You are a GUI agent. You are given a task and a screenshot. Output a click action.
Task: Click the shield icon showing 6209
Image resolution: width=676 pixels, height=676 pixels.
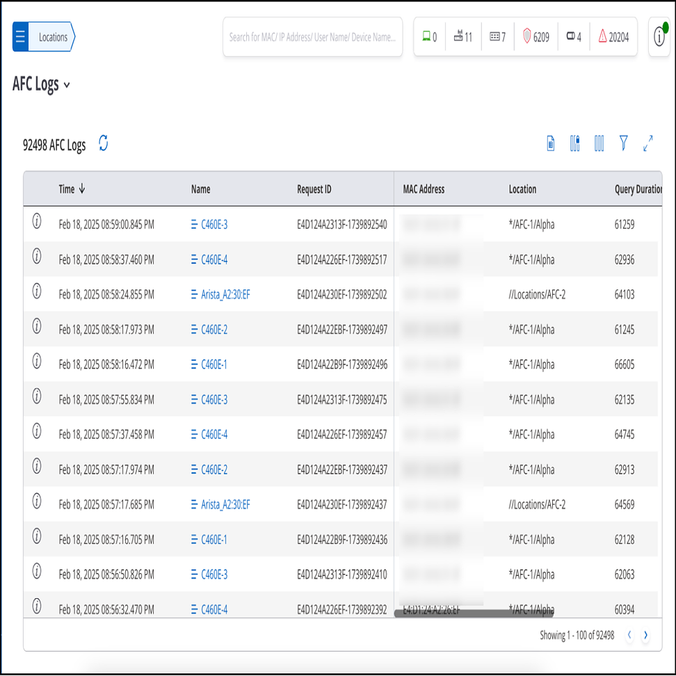[x=536, y=37]
